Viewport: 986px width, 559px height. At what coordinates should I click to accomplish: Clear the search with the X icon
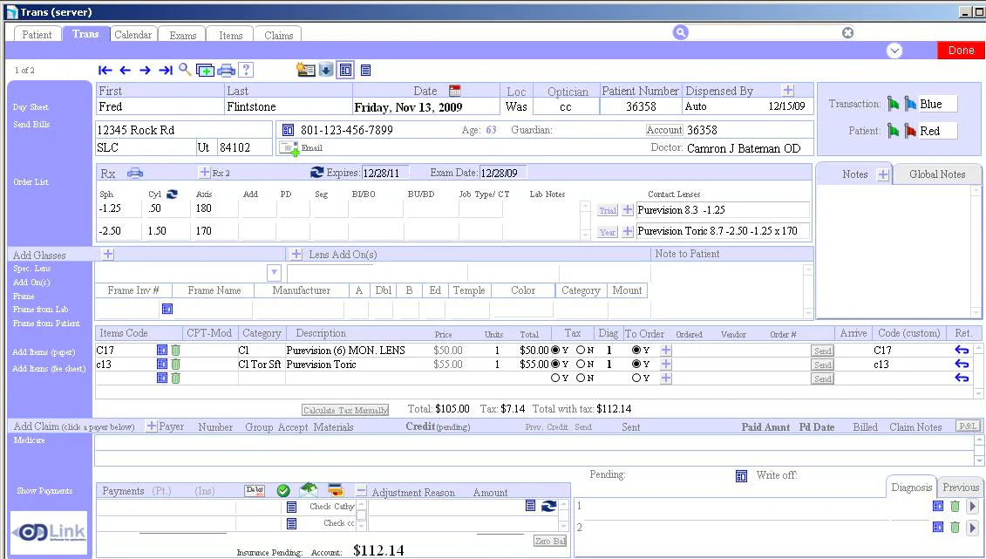click(x=847, y=32)
